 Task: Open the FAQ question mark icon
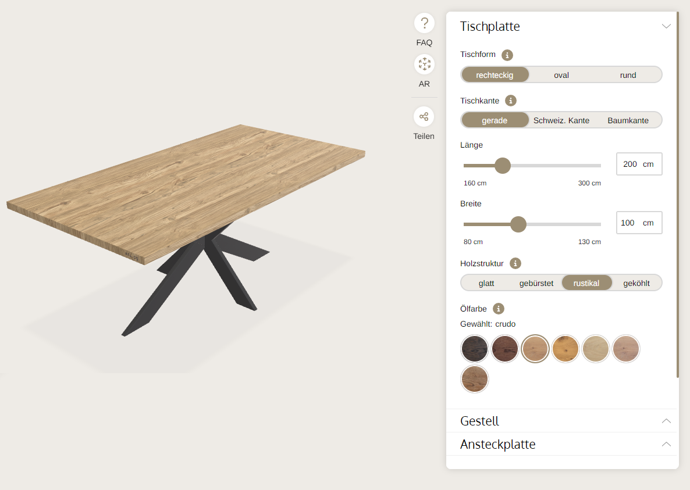click(x=424, y=23)
